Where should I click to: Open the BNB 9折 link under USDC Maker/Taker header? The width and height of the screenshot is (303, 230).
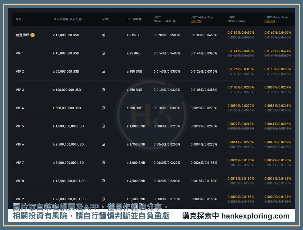point(270,21)
